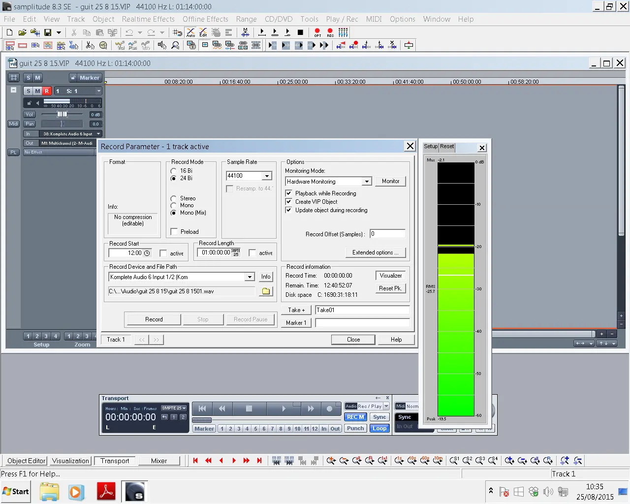Open Extended options
Viewport: 630px width, 504px height.
(x=376, y=252)
